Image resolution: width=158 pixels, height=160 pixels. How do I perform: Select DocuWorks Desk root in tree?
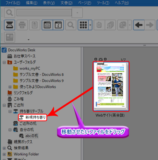coord(22,50)
